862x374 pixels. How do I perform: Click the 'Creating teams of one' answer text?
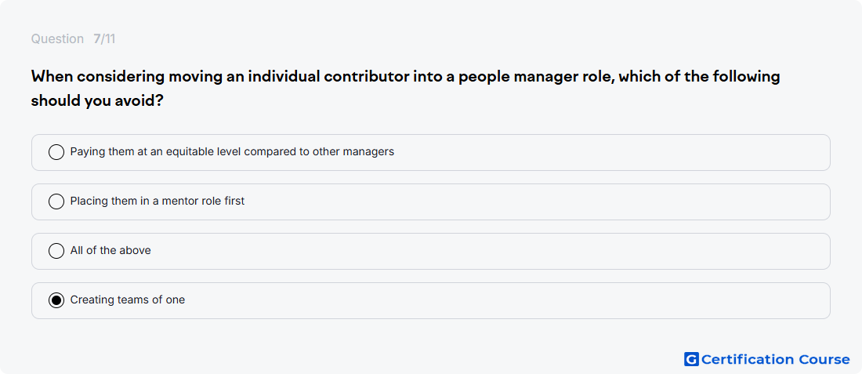[x=128, y=300]
